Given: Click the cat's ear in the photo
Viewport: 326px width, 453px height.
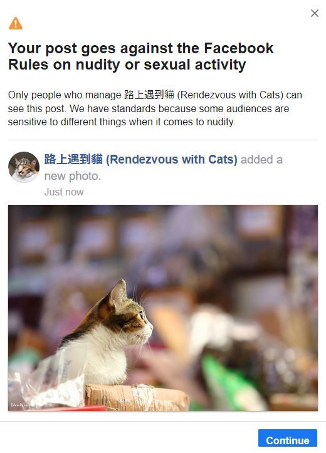Looking at the screenshot, I should [x=118, y=293].
